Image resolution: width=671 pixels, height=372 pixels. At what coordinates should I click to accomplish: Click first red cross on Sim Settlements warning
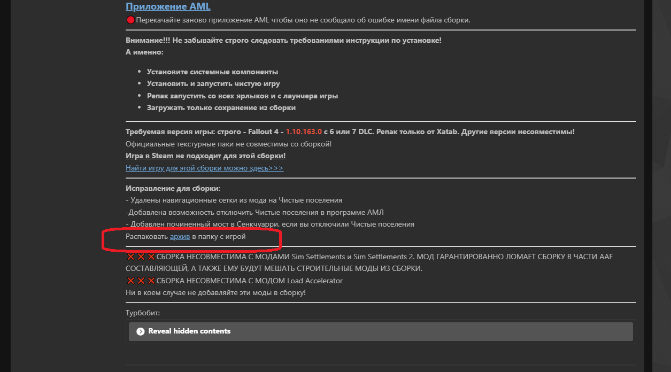[x=130, y=257]
